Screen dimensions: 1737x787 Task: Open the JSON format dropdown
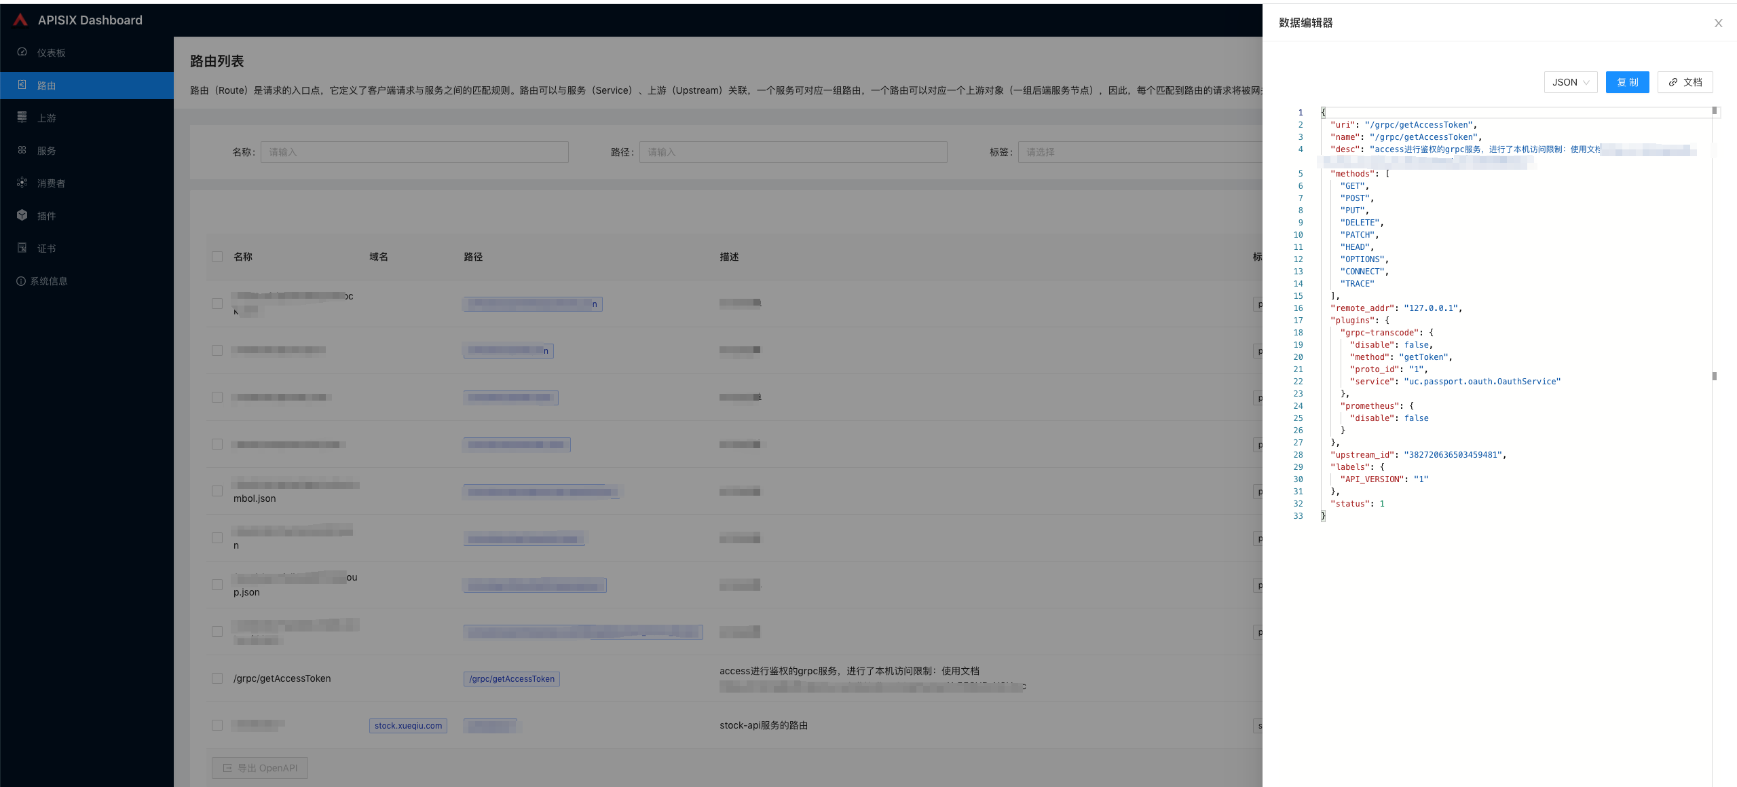pos(1570,82)
